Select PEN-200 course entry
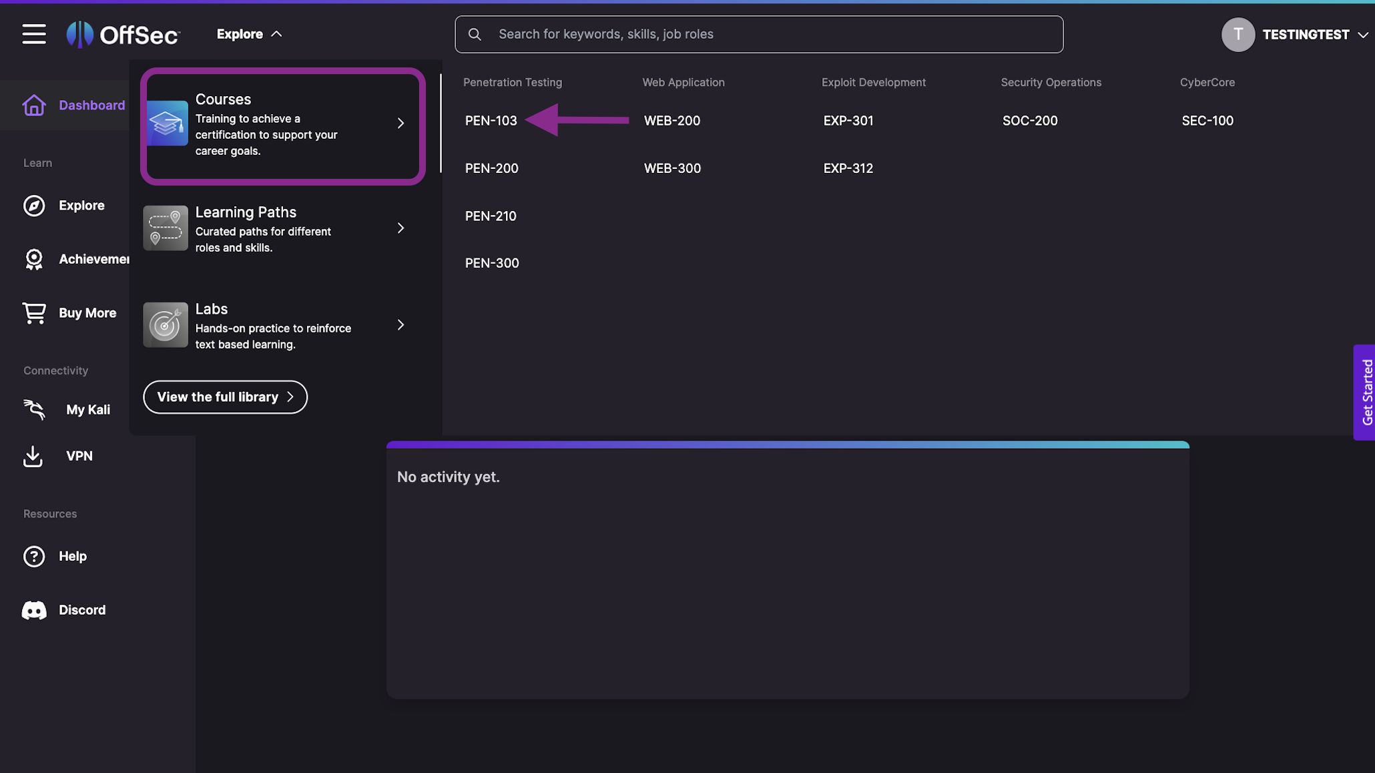The width and height of the screenshot is (1375, 773). [x=491, y=168]
